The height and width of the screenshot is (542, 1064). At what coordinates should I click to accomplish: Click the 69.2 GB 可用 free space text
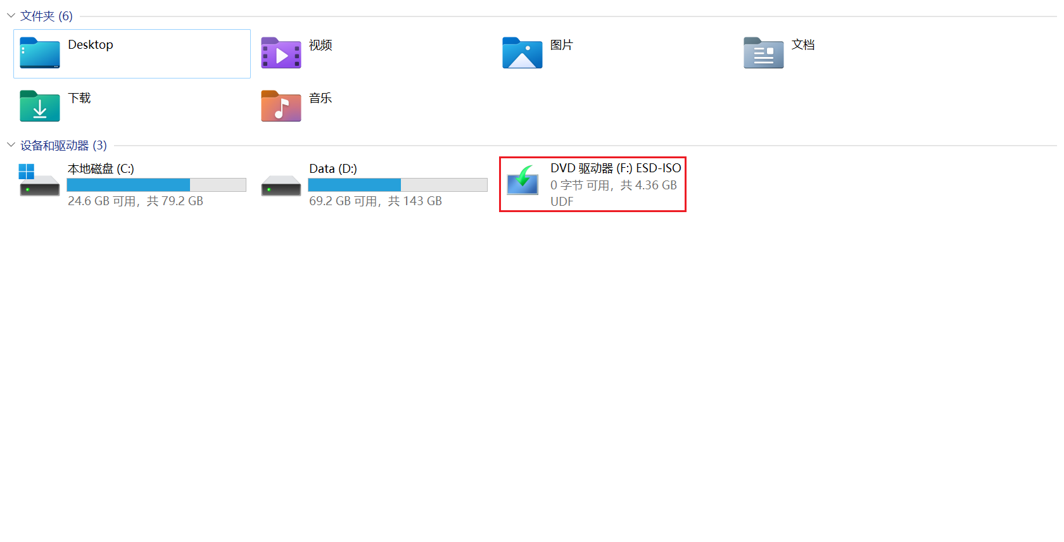(x=345, y=201)
